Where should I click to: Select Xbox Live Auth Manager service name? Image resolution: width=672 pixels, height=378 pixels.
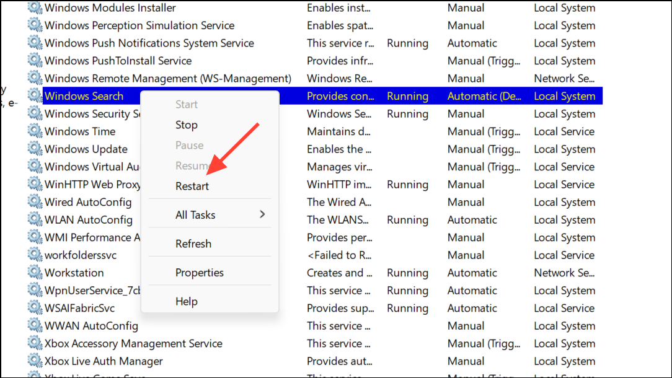[104, 361]
